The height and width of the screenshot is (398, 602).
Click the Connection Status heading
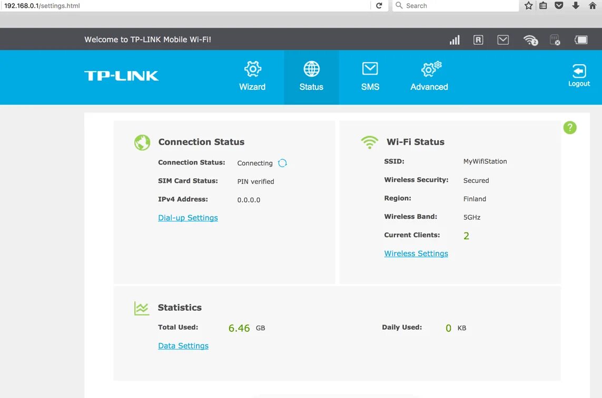pos(201,142)
